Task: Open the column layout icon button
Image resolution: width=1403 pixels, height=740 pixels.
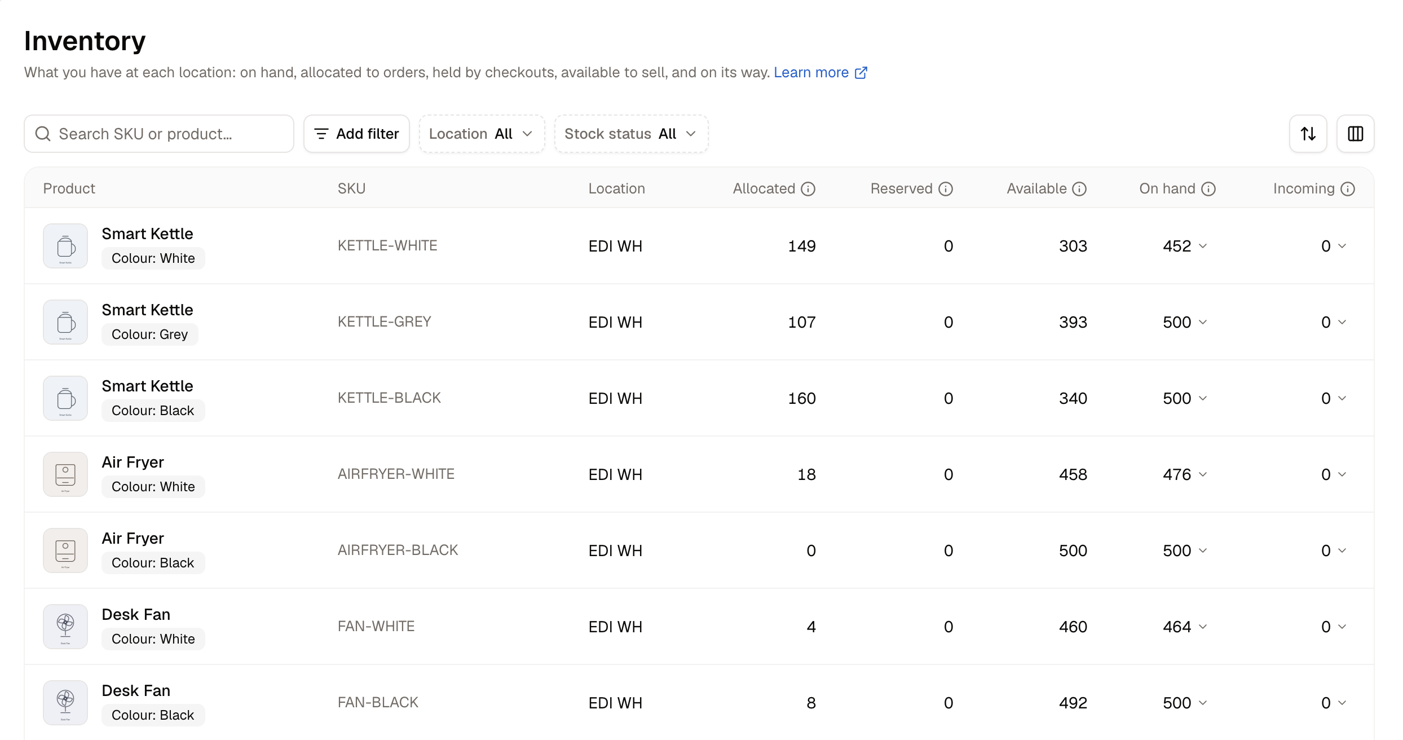Action: (x=1355, y=134)
